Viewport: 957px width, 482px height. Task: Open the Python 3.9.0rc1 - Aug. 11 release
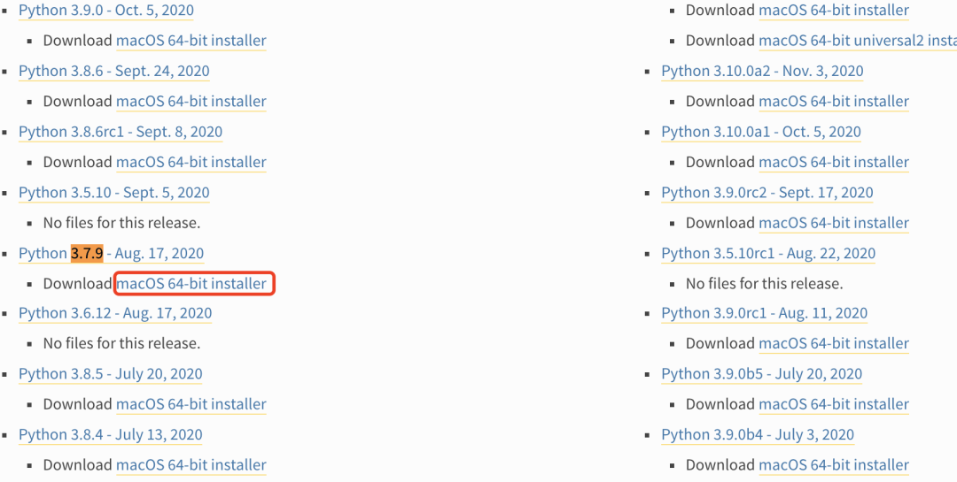pos(764,313)
